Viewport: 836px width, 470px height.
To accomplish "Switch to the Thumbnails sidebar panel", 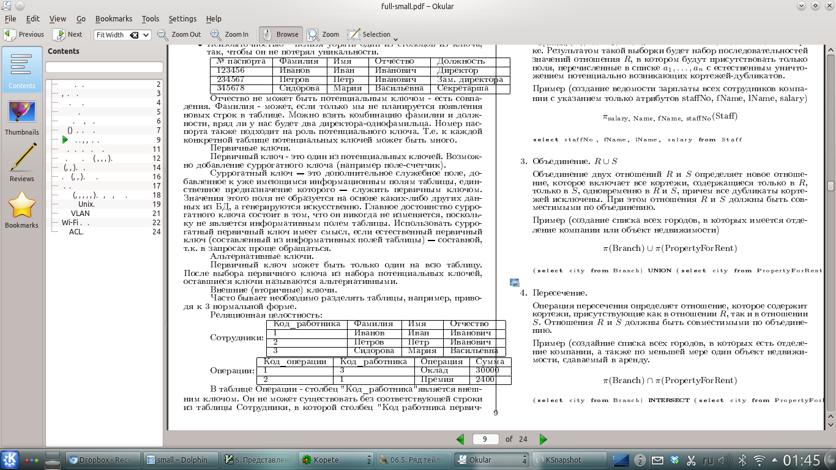I will click(x=21, y=117).
